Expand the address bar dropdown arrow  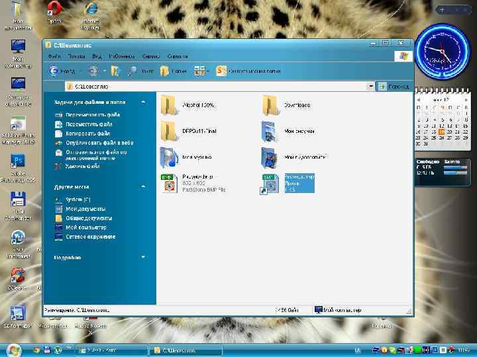tap(370, 87)
